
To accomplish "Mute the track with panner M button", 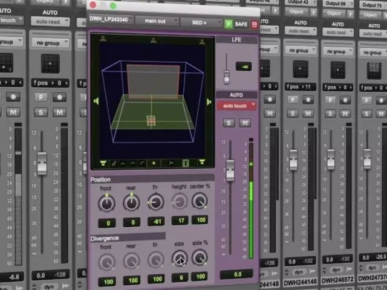I will point(245,123).
